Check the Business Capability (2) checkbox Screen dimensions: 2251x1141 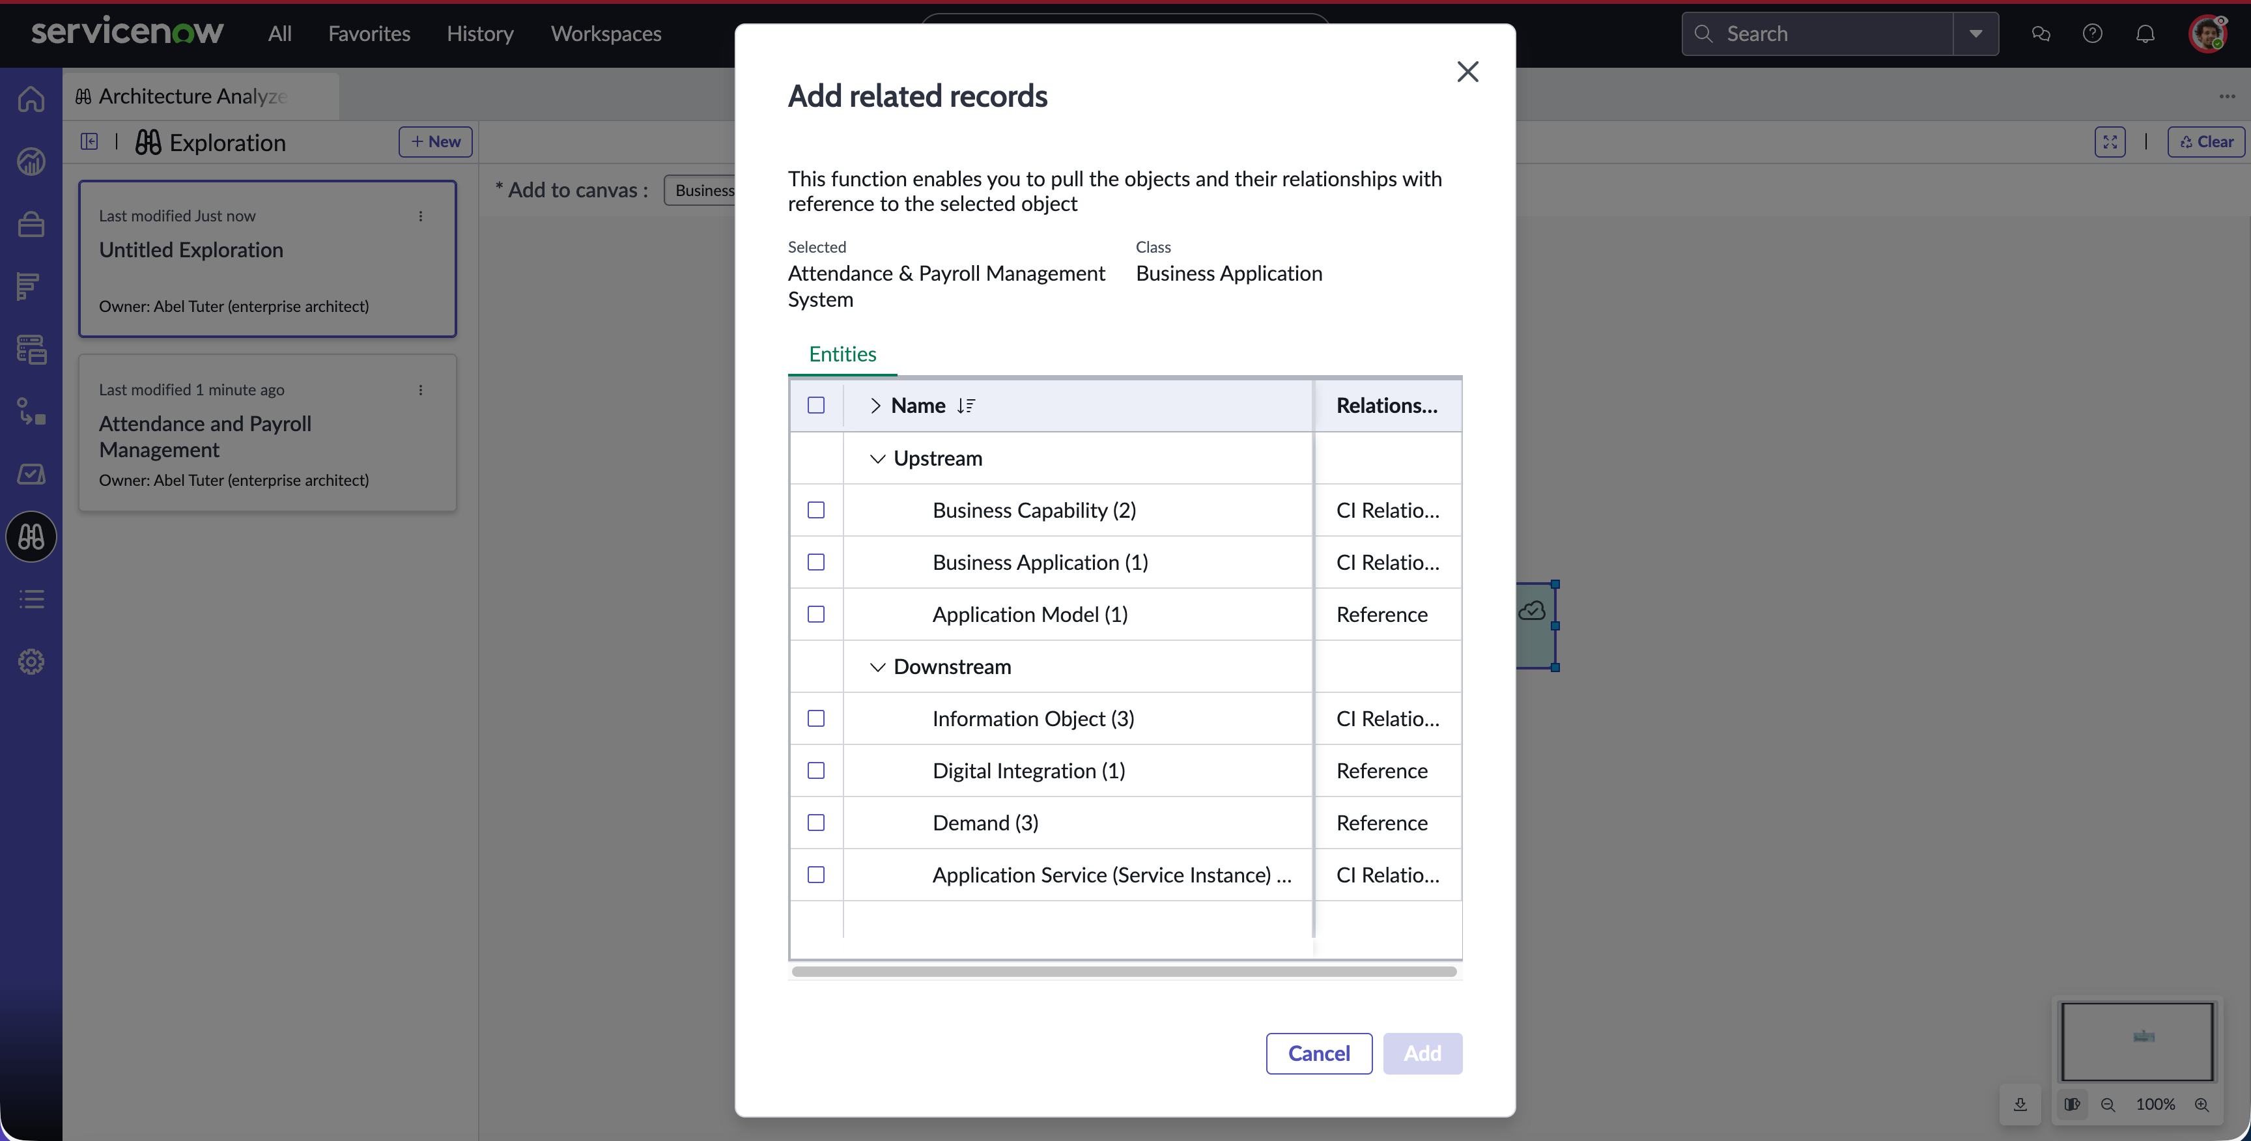coord(816,510)
